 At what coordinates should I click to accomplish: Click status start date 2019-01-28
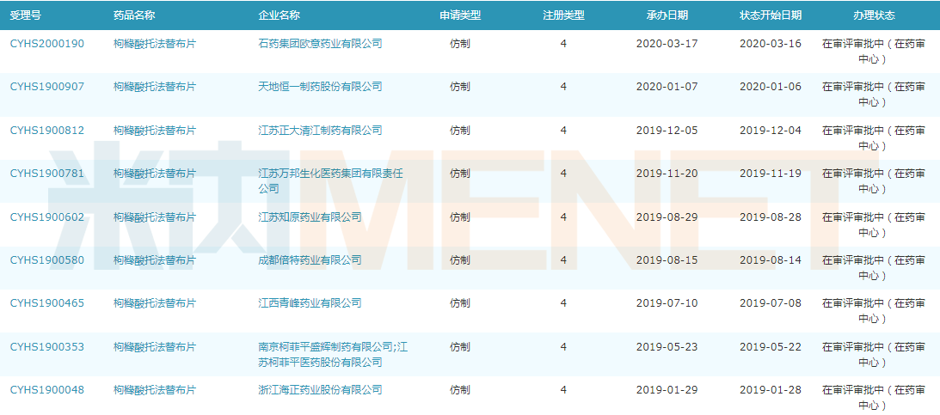(771, 390)
